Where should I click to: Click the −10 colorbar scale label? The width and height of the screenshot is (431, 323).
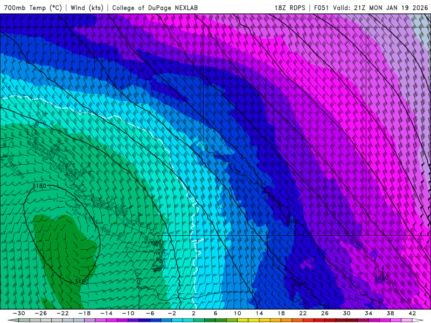pos(128,313)
